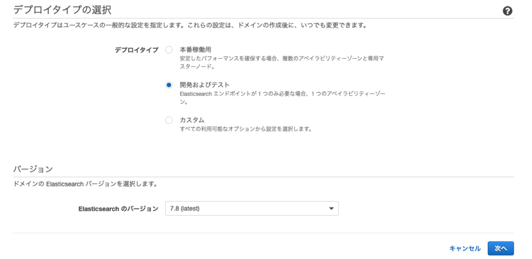
Task: Select the 開発およびテスト radio button
Action: (x=169, y=84)
